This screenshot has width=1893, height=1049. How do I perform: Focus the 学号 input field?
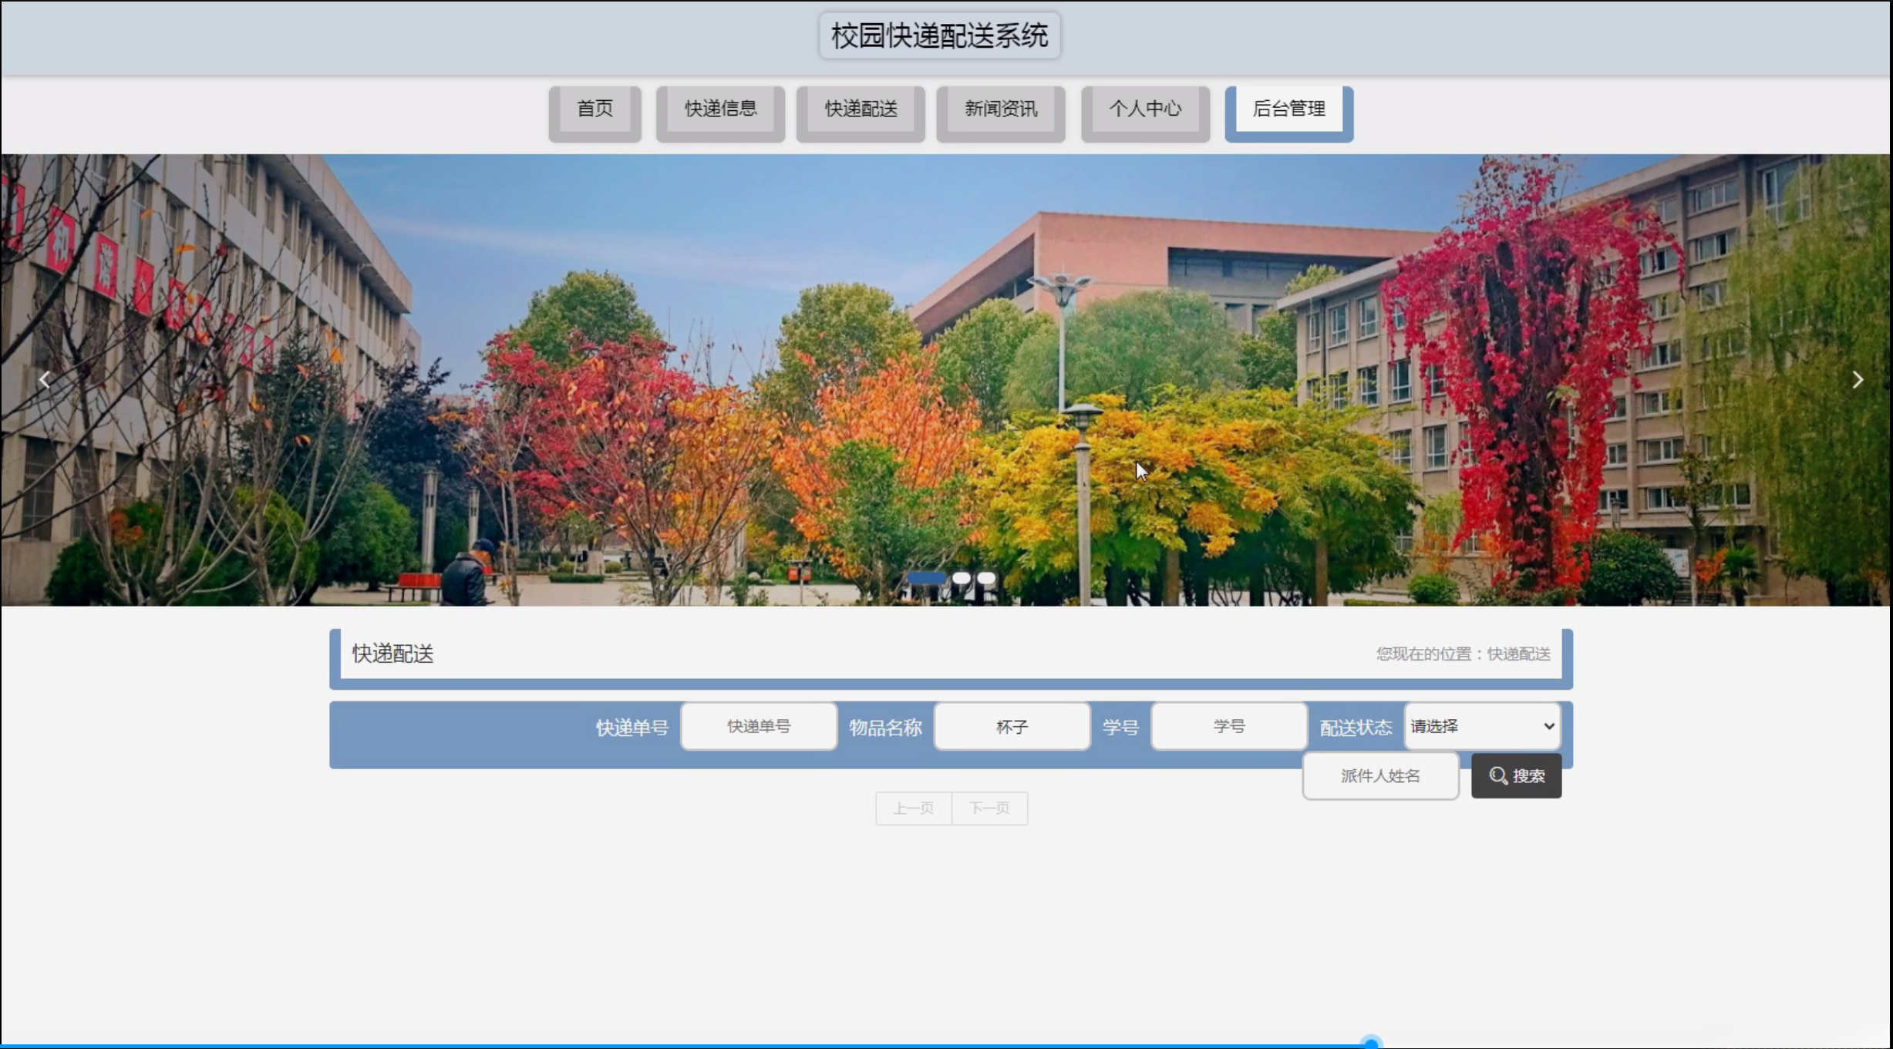[1228, 726]
